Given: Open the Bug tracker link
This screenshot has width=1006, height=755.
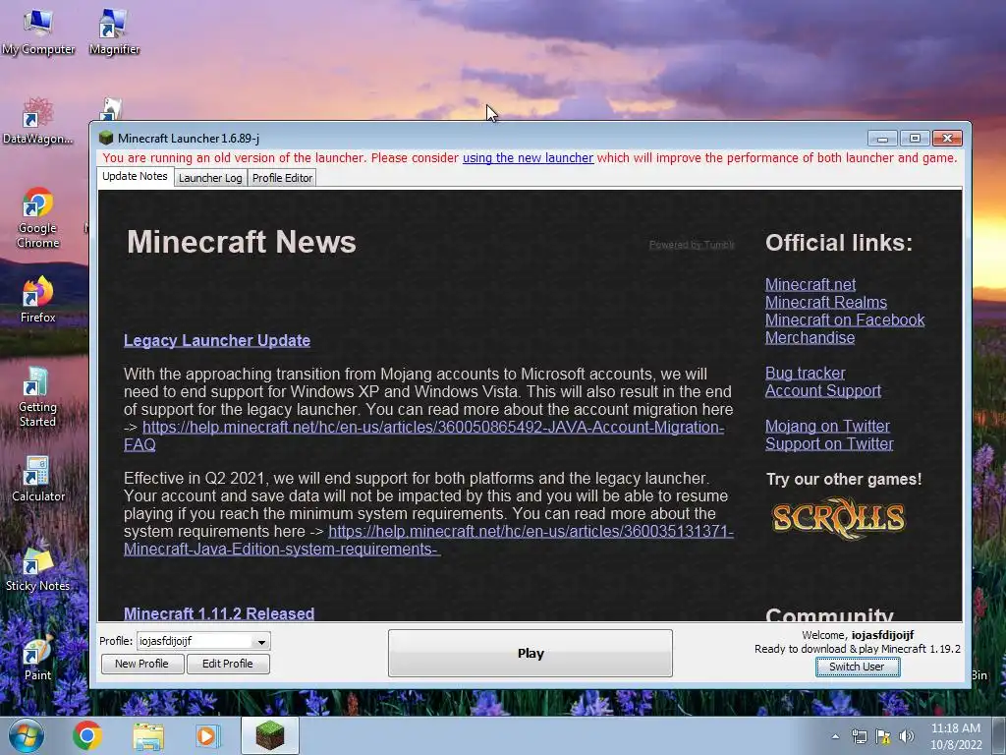Looking at the screenshot, I should [x=806, y=373].
